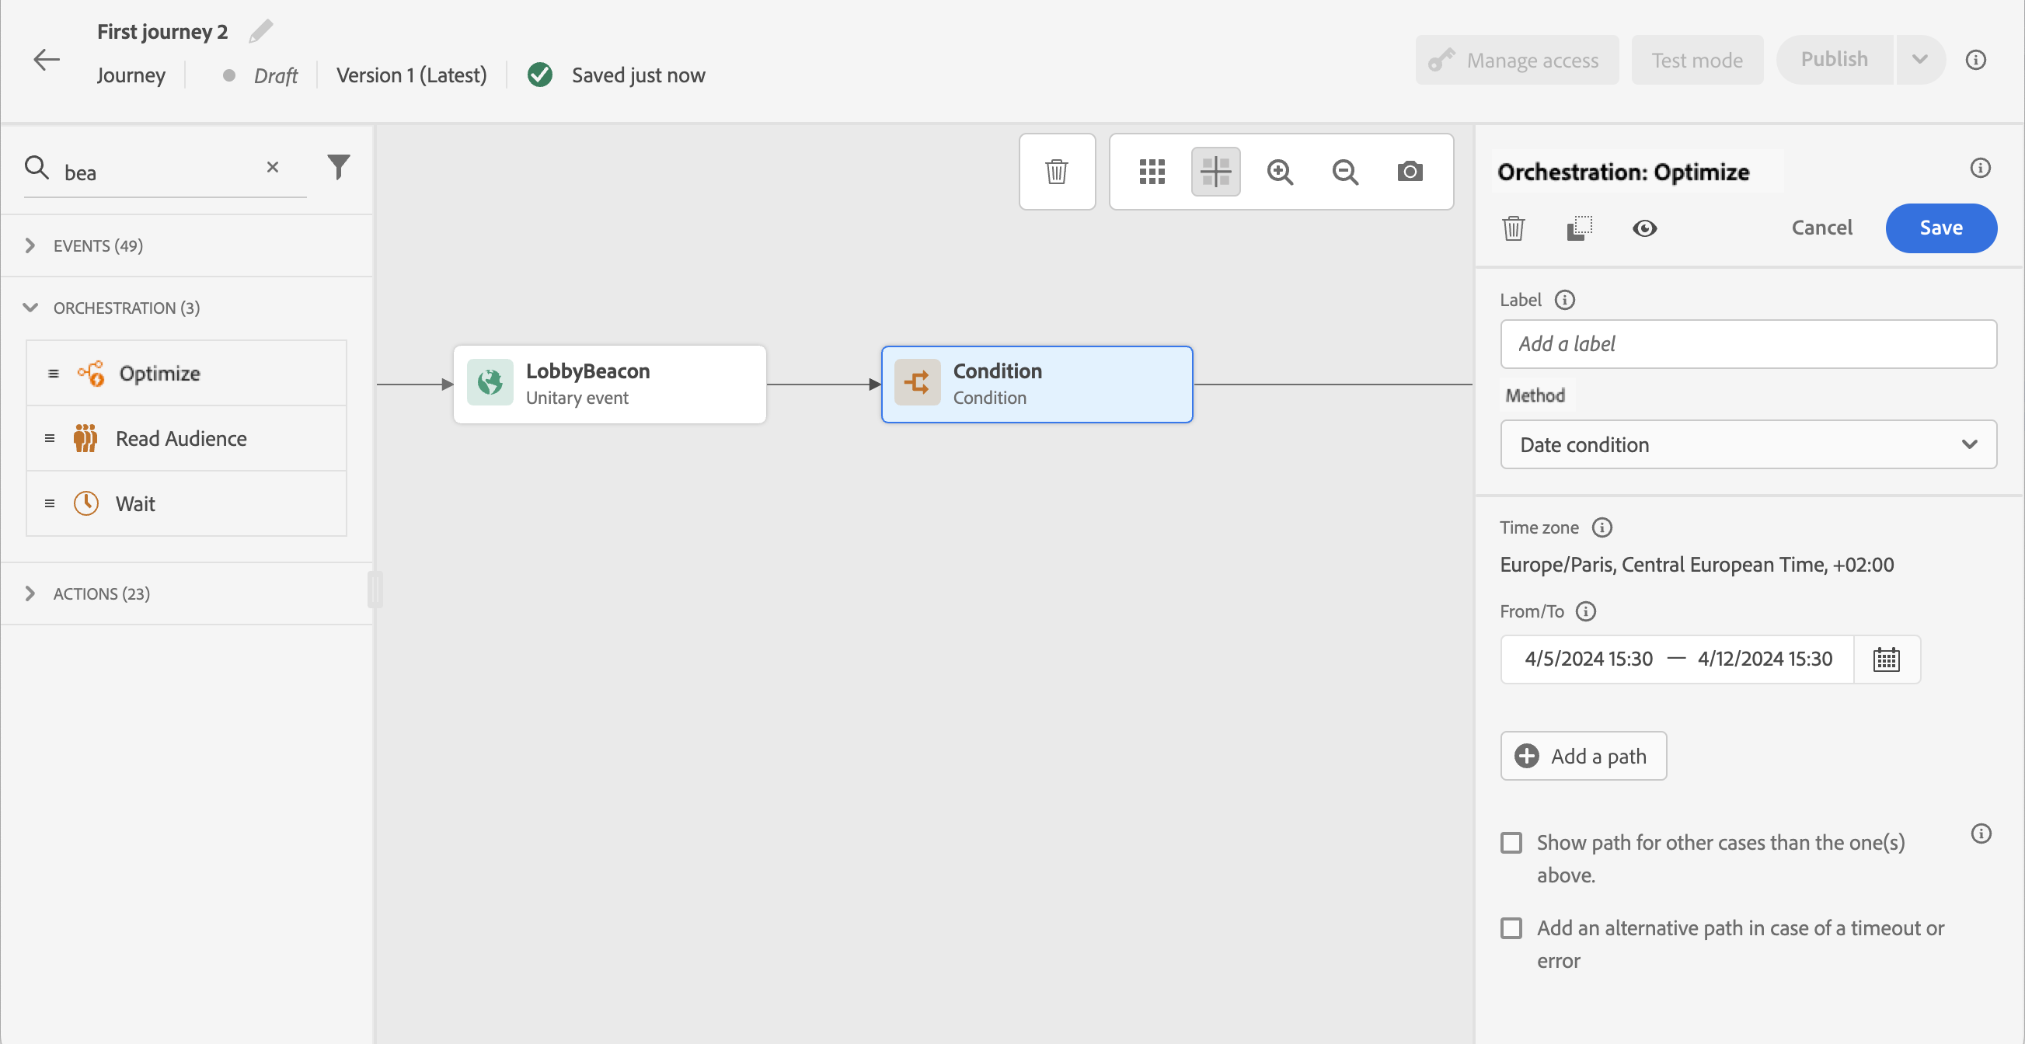Viewport: 2025px width, 1044px height.
Task: Select the Read Audience orchestration item
Action: pyautogui.click(x=181, y=438)
